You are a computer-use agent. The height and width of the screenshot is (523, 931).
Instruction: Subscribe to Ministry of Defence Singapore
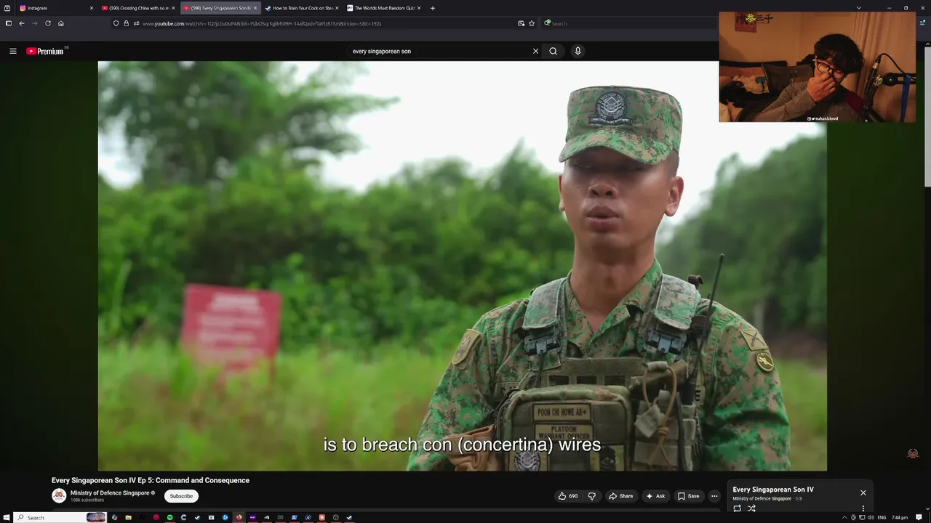coord(181,496)
